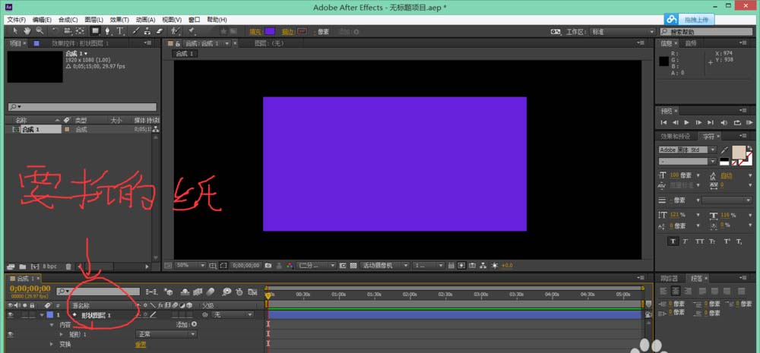
Task: Select the Zoom magnifier tool
Action: point(39,31)
